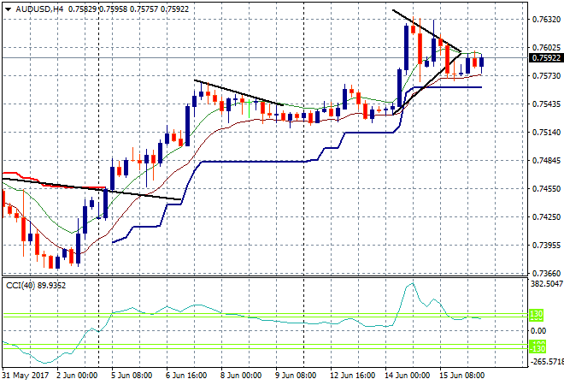Click the green -130 CCI level label
The image size is (564, 385).
click(x=538, y=348)
